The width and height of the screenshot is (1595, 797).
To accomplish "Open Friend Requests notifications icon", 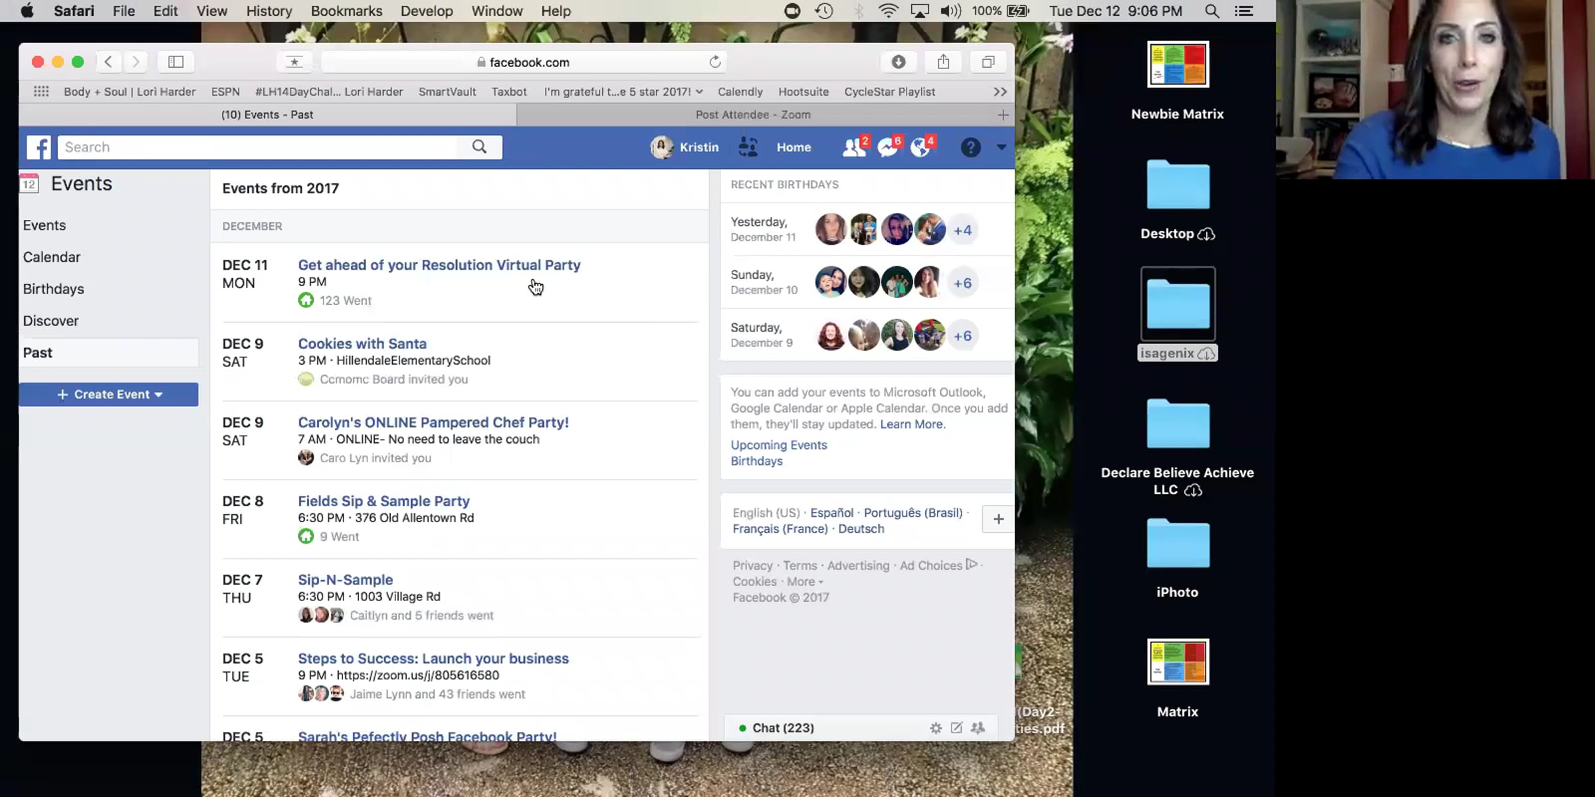I will [854, 147].
